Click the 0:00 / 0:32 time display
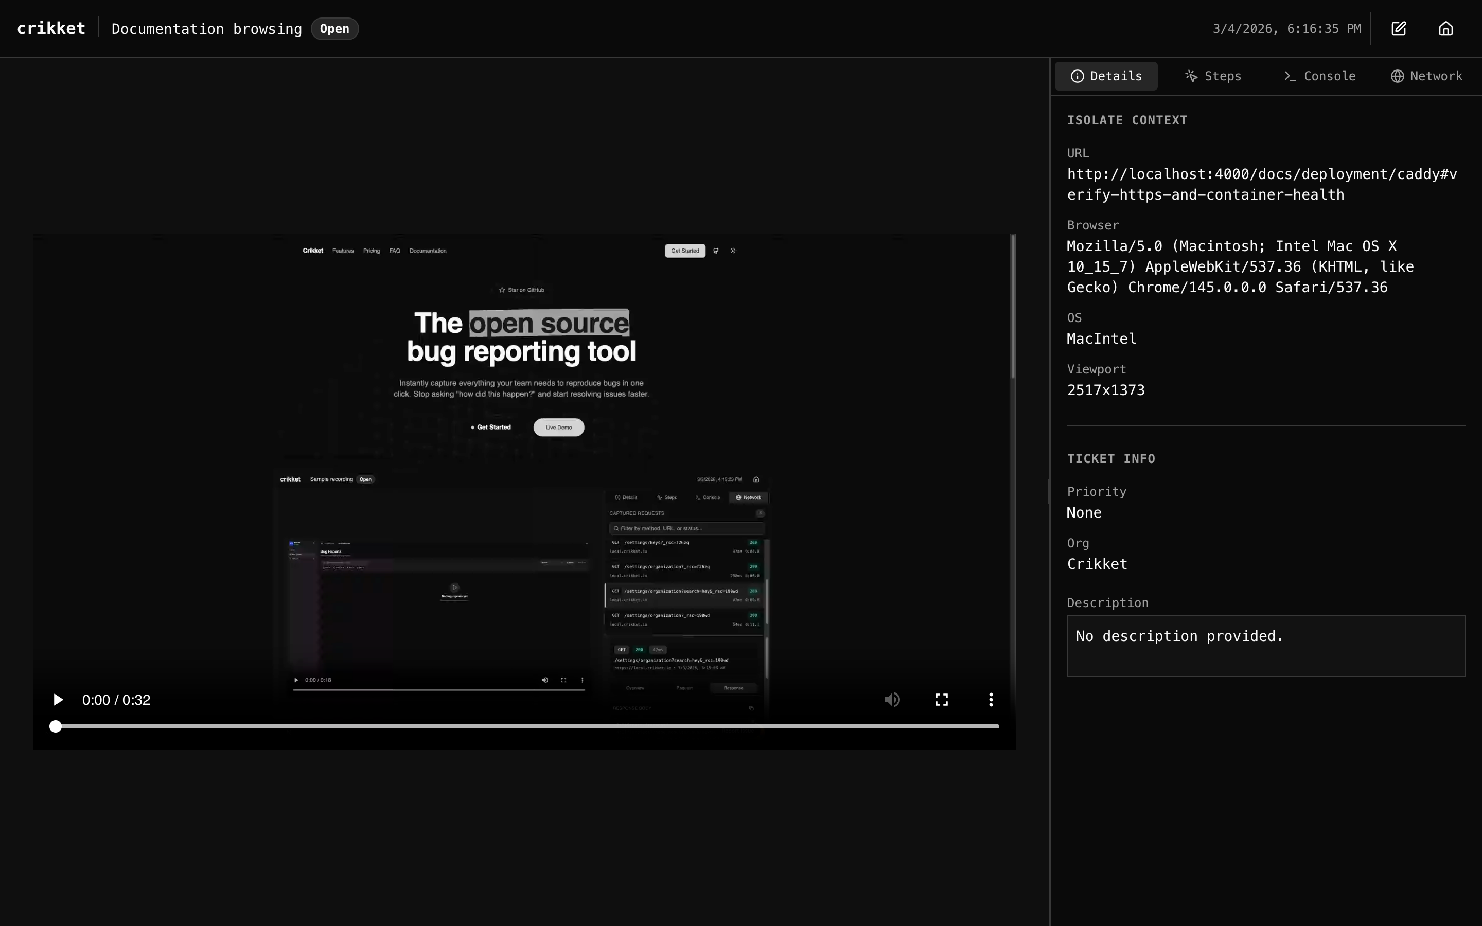1482x926 pixels. click(116, 699)
